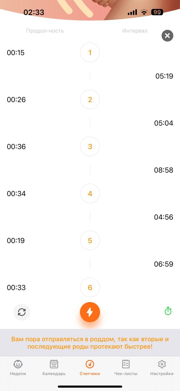This screenshot has height=391, width=180.
Task: Select contraction number 5 circle
Action: coord(90,241)
